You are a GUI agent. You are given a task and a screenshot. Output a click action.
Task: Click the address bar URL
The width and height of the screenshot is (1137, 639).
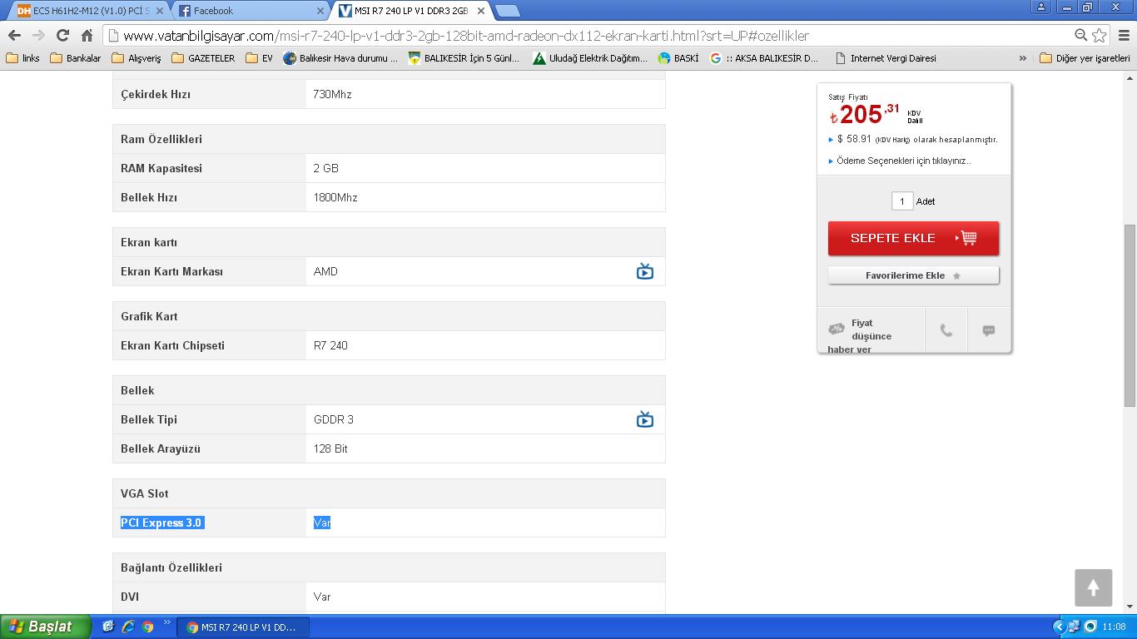[466, 36]
